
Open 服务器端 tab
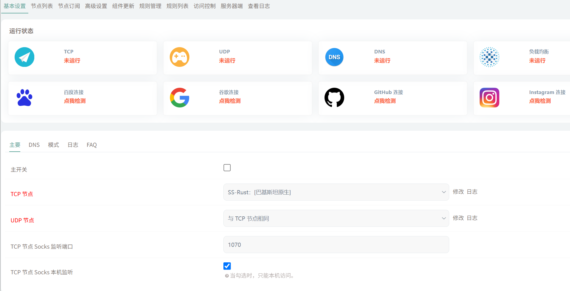[232, 6]
